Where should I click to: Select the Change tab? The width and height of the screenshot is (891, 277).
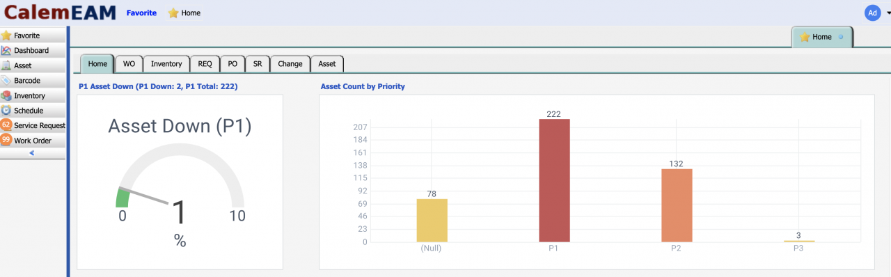[290, 63]
